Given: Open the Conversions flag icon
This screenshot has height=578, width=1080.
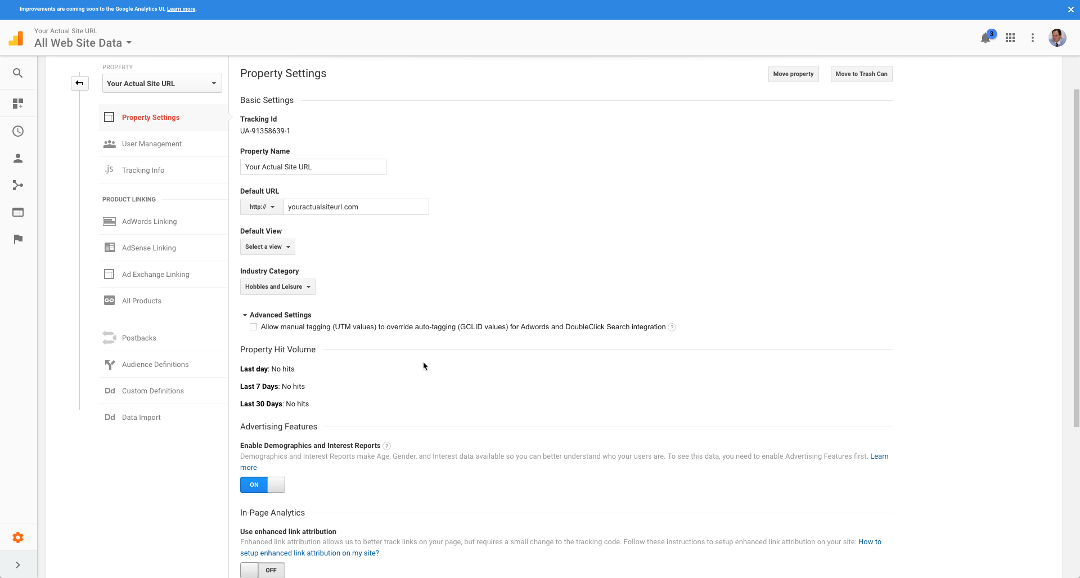Looking at the screenshot, I should [x=18, y=239].
